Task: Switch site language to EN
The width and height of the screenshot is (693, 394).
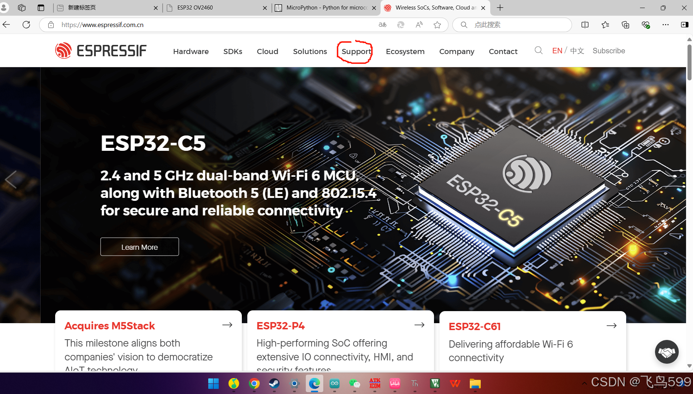Action: click(557, 51)
